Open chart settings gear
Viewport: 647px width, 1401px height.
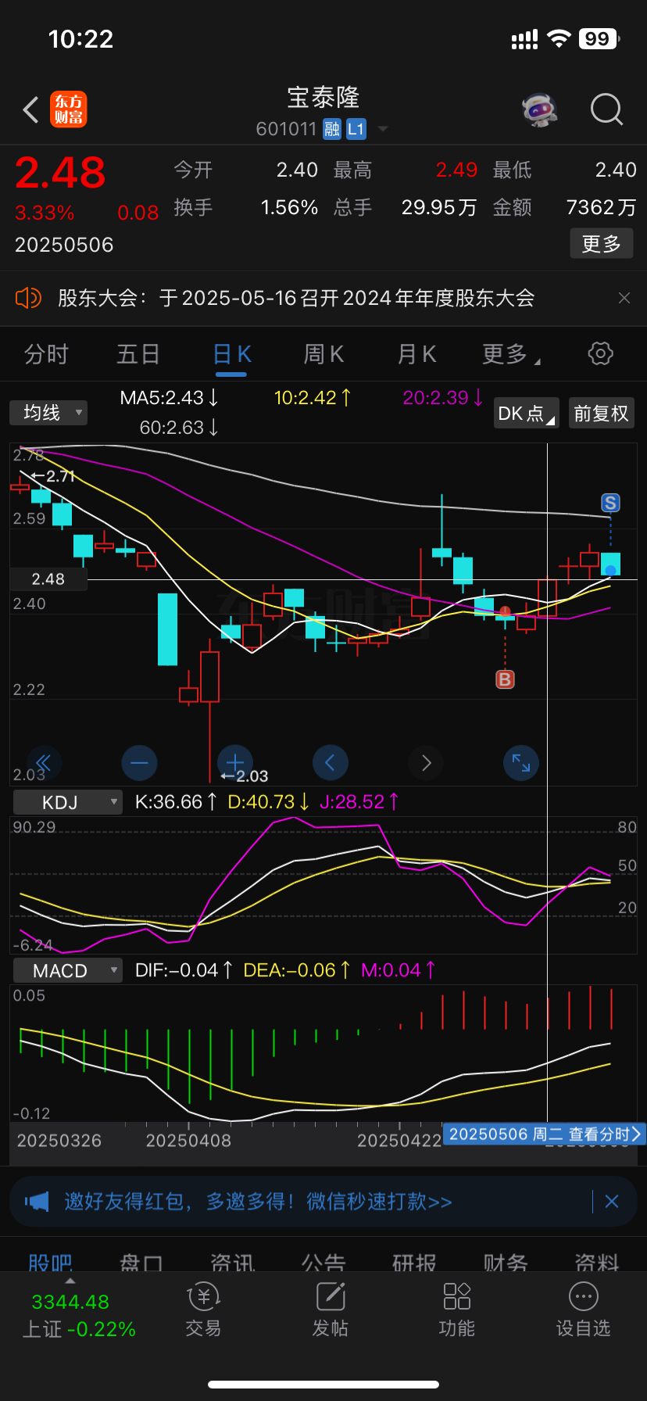(600, 353)
